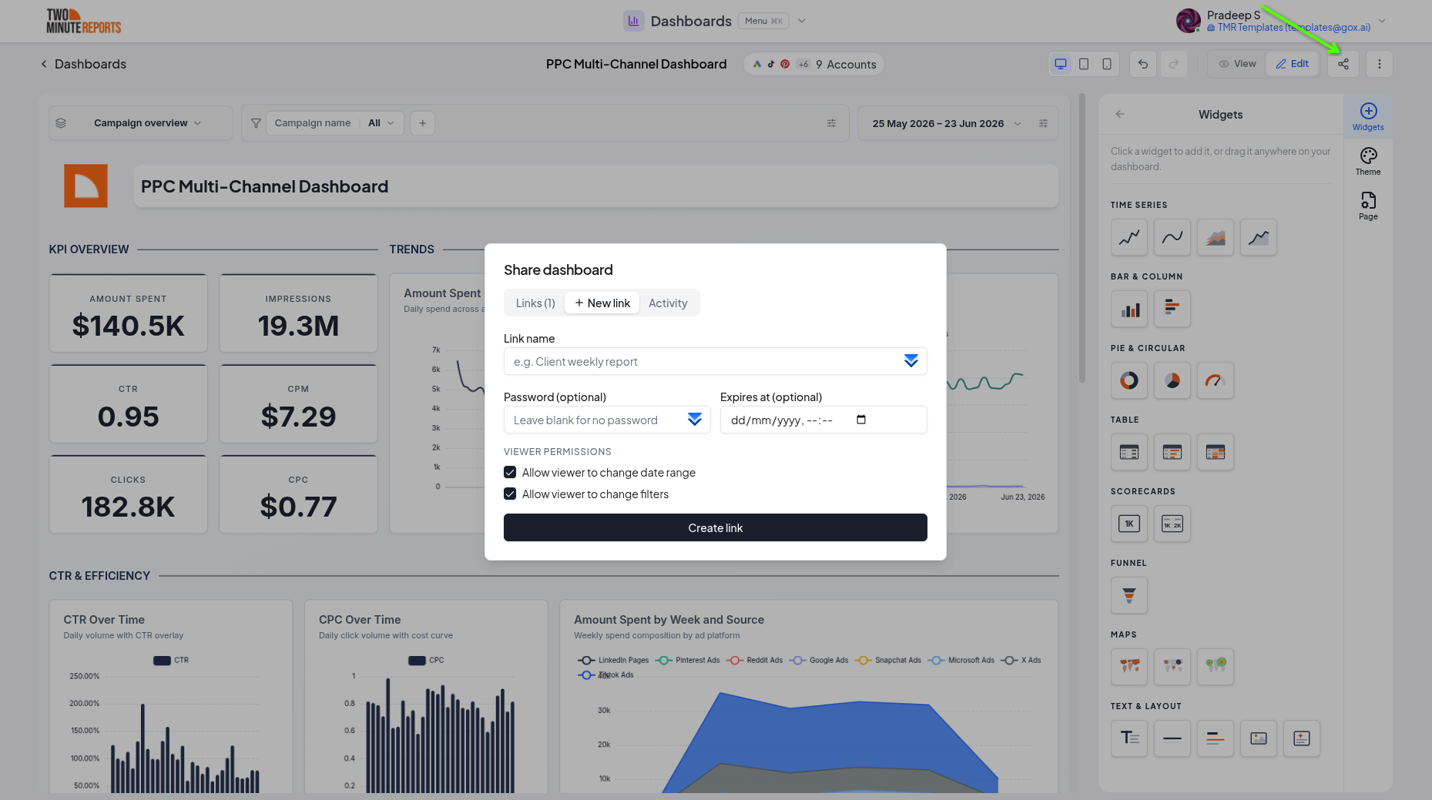Click the PPC Multi-Channel Dashboard title box

[595, 186]
